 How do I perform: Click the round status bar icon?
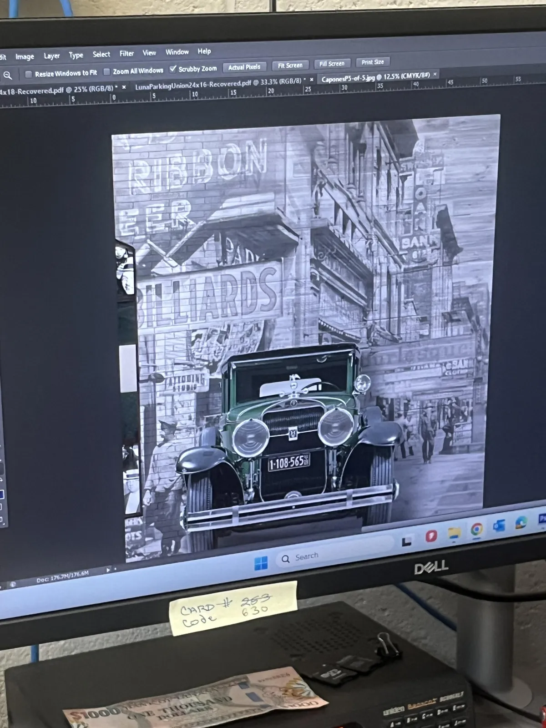click(12, 584)
